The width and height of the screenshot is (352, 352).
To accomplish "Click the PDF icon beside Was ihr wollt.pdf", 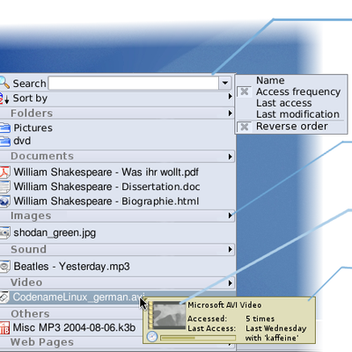I will 4,172.
